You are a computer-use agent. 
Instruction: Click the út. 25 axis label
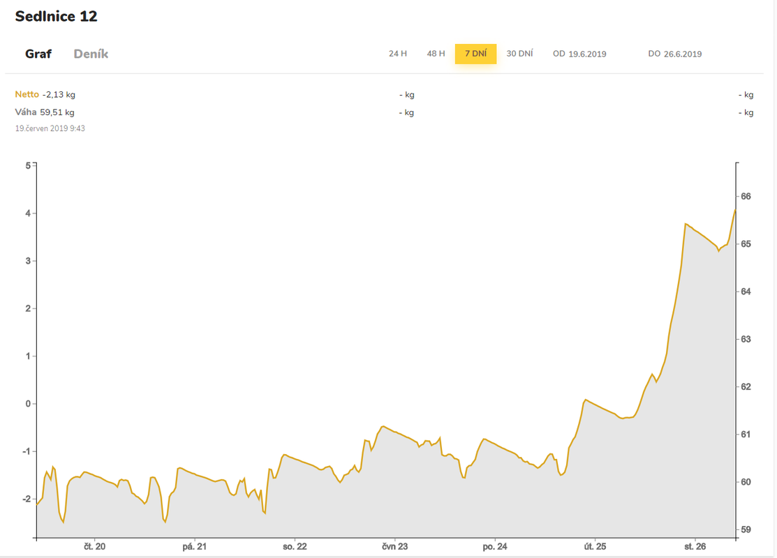click(x=595, y=547)
